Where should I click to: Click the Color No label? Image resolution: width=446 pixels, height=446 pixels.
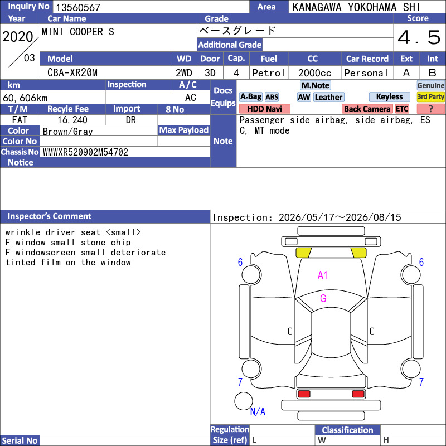pyautogui.click(x=20, y=142)
